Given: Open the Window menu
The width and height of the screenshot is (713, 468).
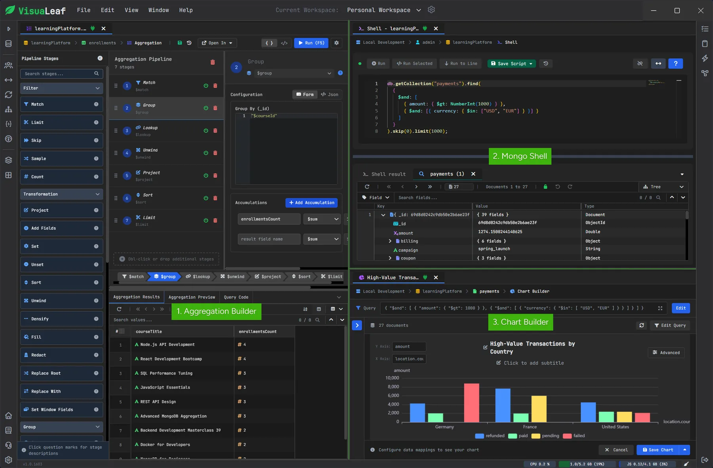Looking at the screenshot, I should coord(158,10).
